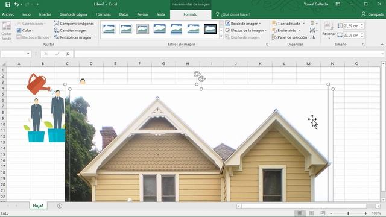Image resolution: width=386 pixels, height=217 pixels.
Task: Switch to Diseño de página tab
Action: coord(74,14)
